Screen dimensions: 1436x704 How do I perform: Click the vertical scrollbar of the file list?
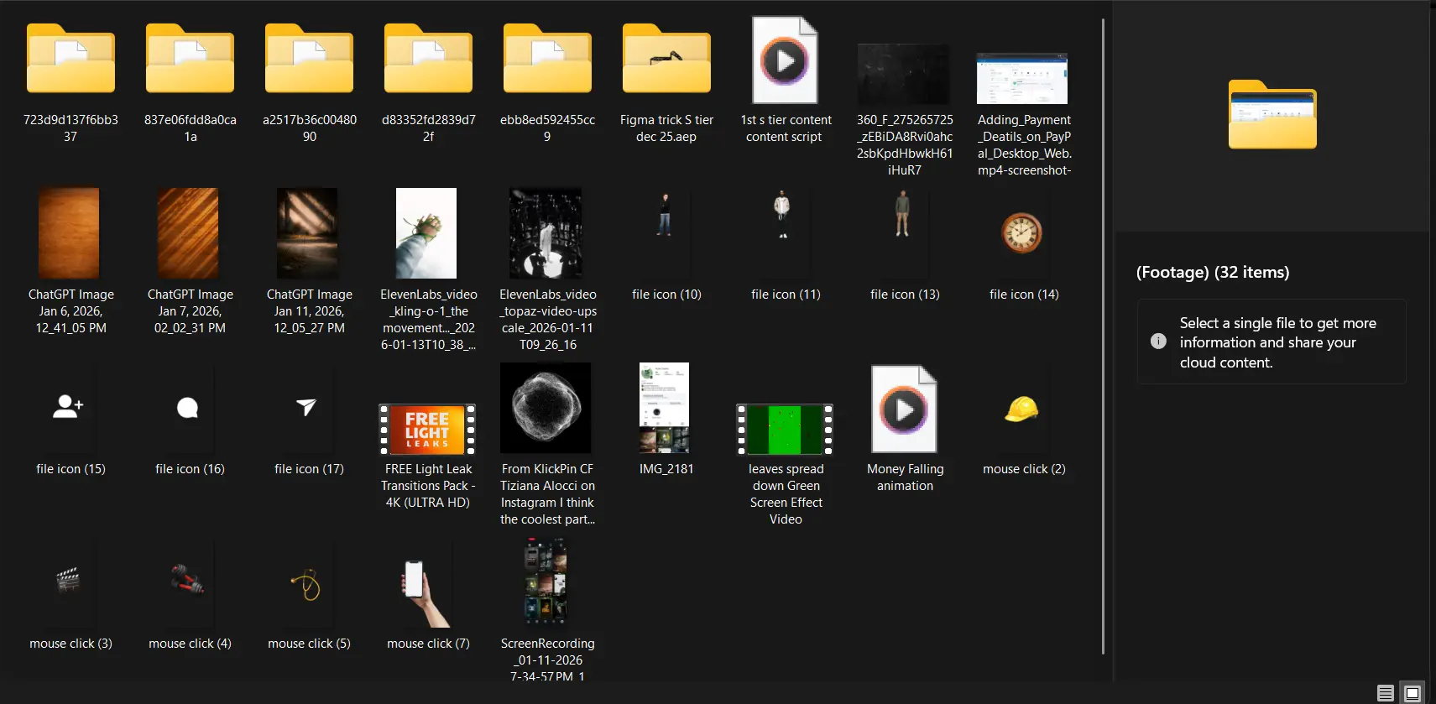tap(1103, 336)
